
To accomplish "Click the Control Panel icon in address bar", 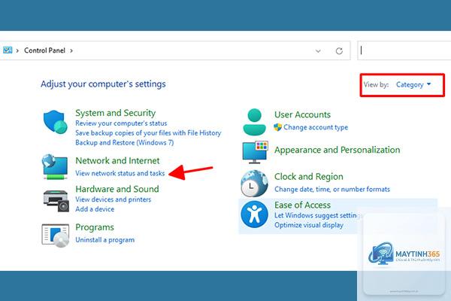I will point(8,50).
